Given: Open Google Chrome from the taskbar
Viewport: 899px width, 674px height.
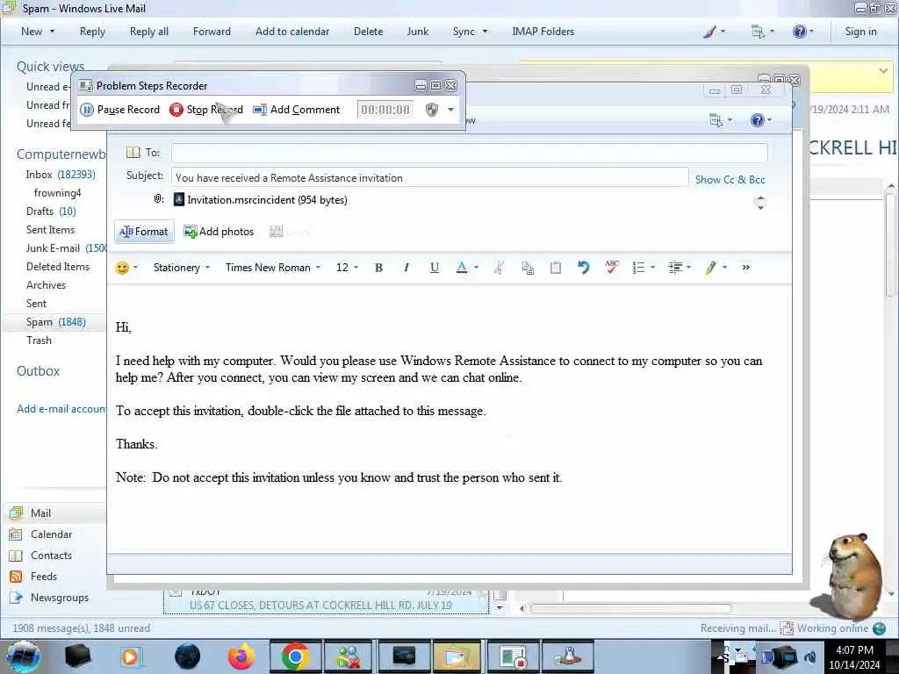Looking at the screenshot, I should pos(295,656).
